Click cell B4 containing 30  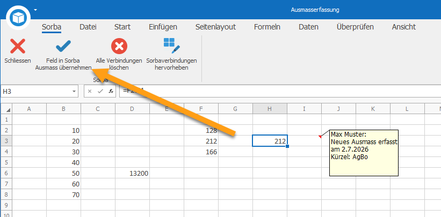63,152
